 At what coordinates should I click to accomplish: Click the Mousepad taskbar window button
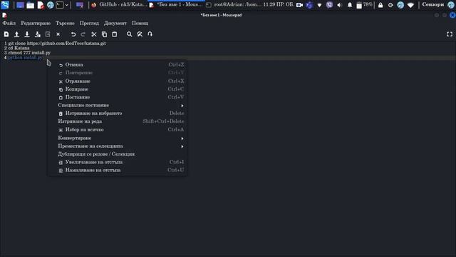click(x=176, y=5)
